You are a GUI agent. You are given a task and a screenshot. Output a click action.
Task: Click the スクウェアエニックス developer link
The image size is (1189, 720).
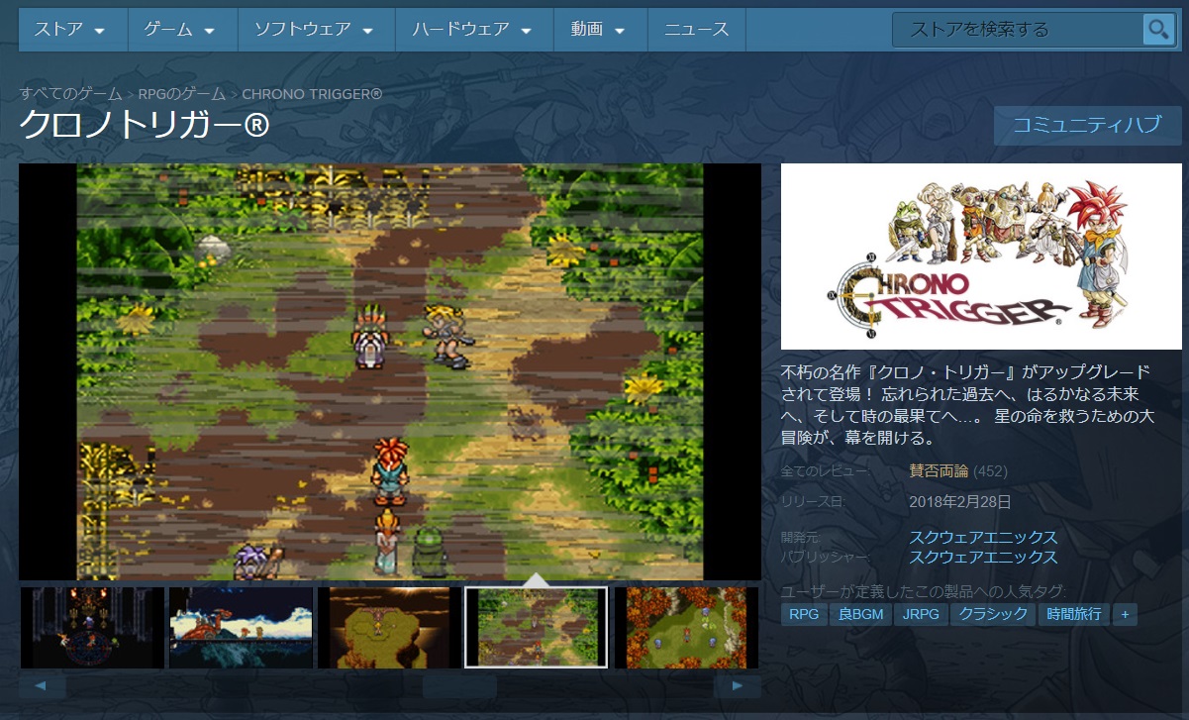pos(983,537)
